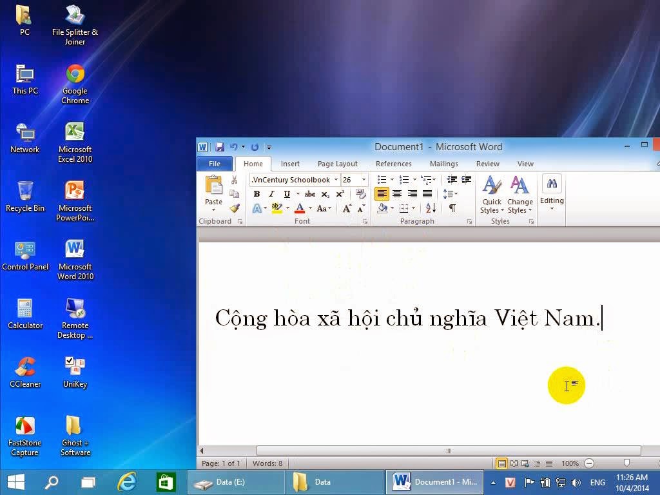Open Change Styles menu
Viewport: 660px width, 495px height.
pos(520,195)
